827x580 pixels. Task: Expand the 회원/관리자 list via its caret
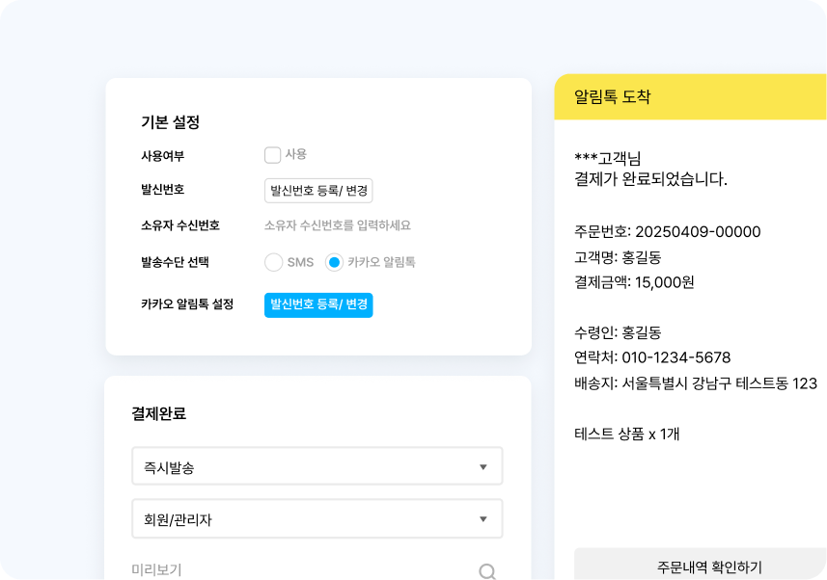pyautogui.click(x=485, y=518)
